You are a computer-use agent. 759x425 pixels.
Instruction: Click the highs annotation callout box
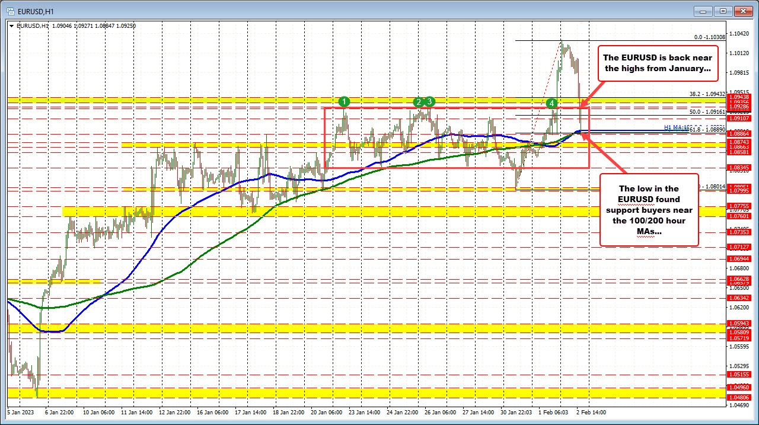tap(658, 63)
